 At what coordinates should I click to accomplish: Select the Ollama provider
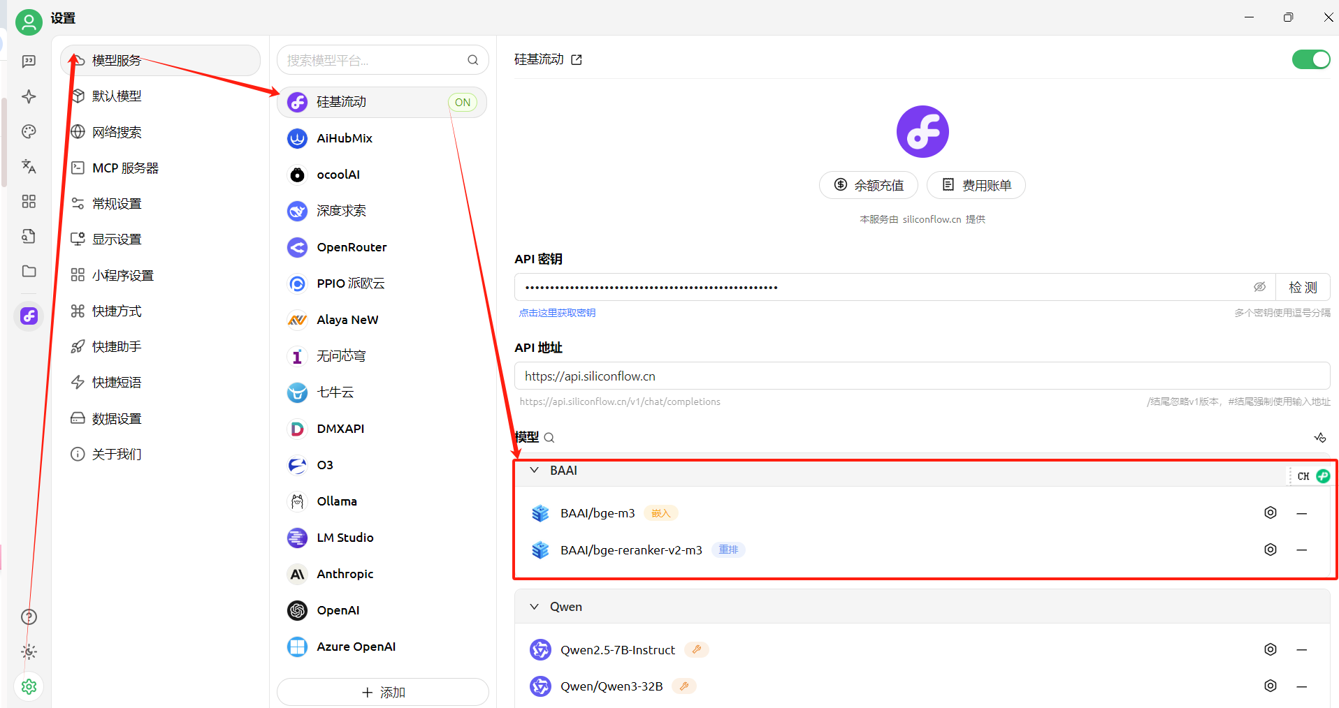point(382,501)
